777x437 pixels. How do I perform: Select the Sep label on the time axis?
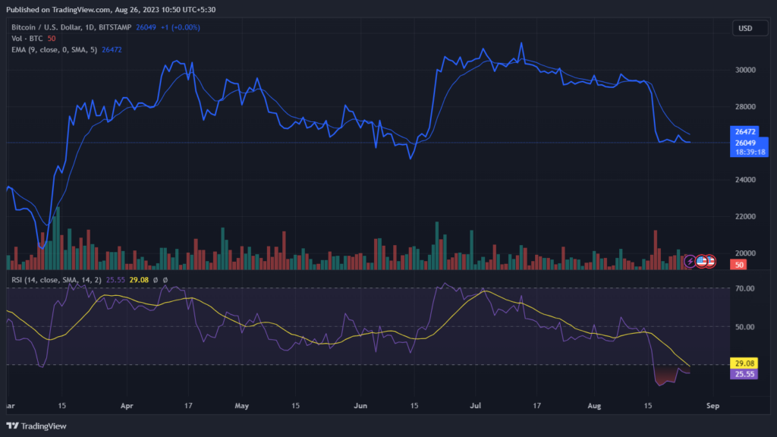pos(712,406)
